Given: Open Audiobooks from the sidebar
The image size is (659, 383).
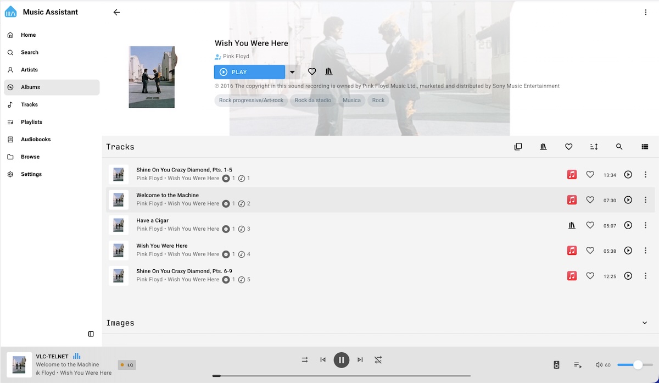Looking at the screenshot, I should pyautogui.click(x=36, y=140).
